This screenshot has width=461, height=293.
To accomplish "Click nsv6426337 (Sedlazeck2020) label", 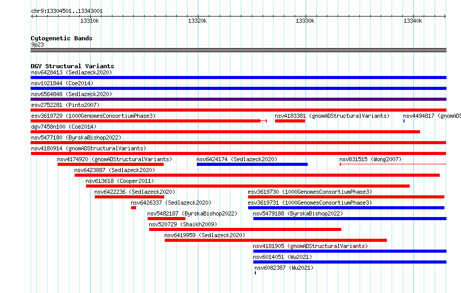I will coord(171,203).
